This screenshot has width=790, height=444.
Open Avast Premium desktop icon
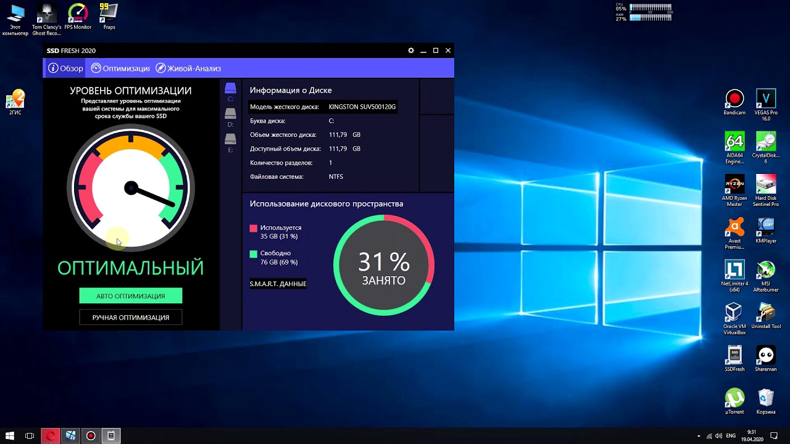[x=734, y=233]
